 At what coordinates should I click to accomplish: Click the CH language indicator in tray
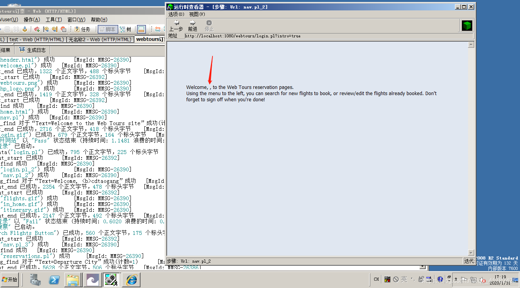point(376,280)
